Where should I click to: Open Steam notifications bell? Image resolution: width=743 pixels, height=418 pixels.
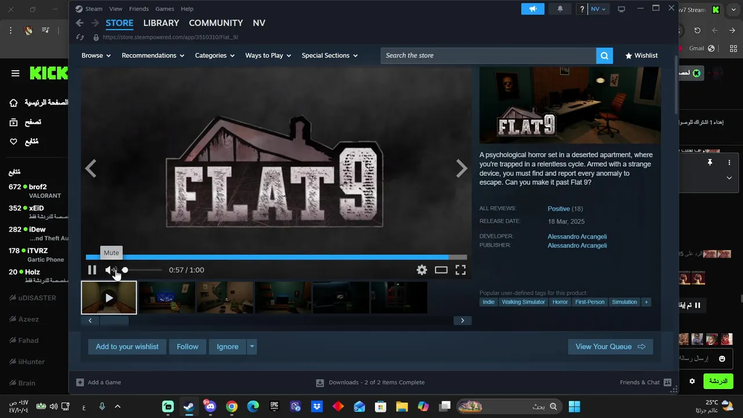coord(560,9)
